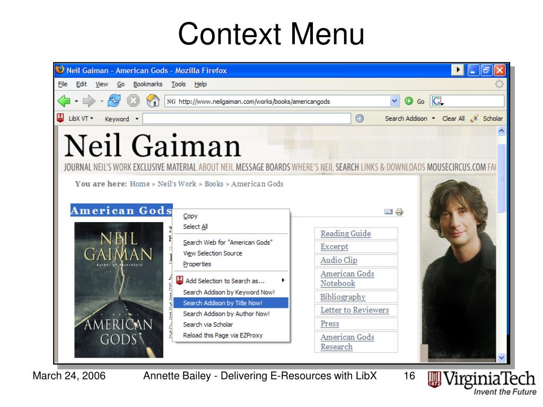Open the American Gods Research link
The height and width of the screenshot is (407, 543).
tap(347, 342)
